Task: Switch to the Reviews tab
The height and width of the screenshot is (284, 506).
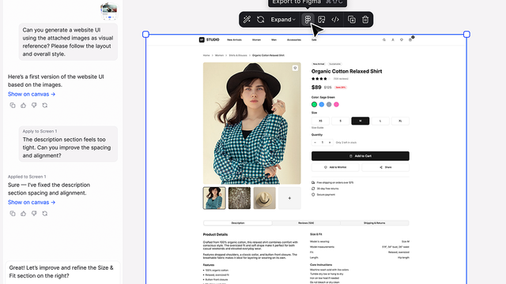Action: click(306, 222)
